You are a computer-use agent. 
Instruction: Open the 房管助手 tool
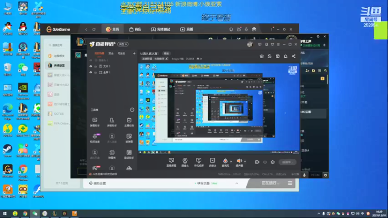pyautogui.click(x=112, y=122)
